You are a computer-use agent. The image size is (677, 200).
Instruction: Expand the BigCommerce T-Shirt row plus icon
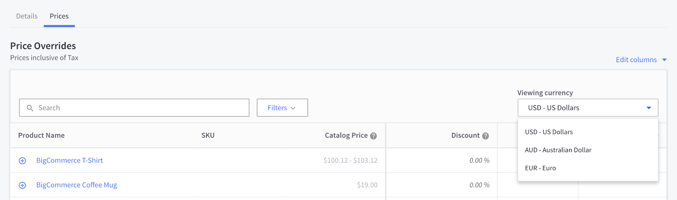pos(22,161)
